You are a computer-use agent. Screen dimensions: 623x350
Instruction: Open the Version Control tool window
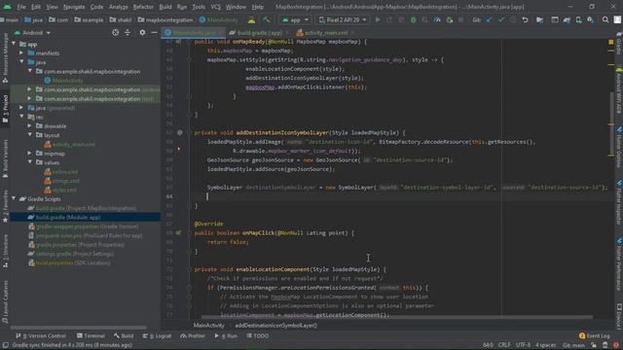(x=41, y=336)
